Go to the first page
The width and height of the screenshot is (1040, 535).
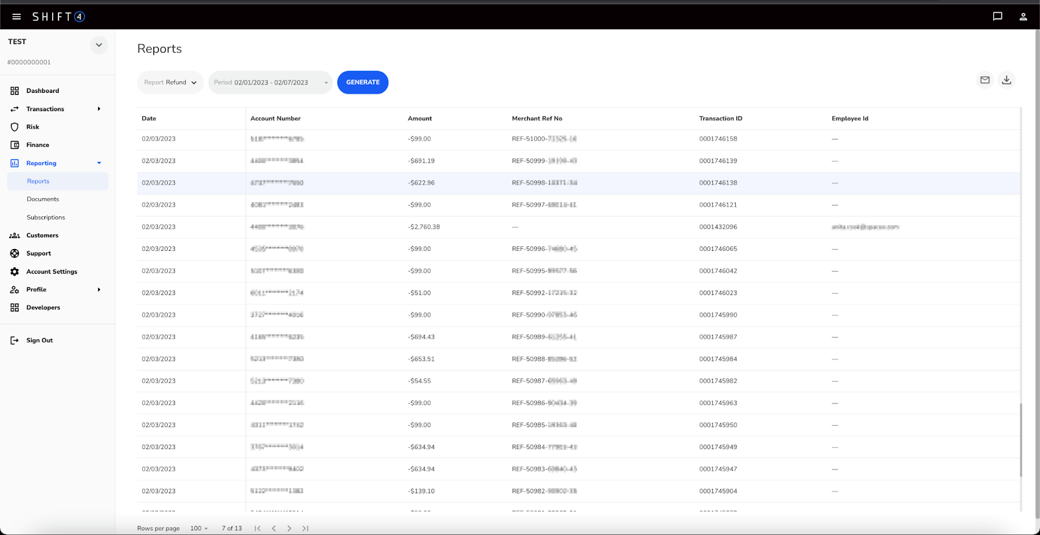click(257, 528)
